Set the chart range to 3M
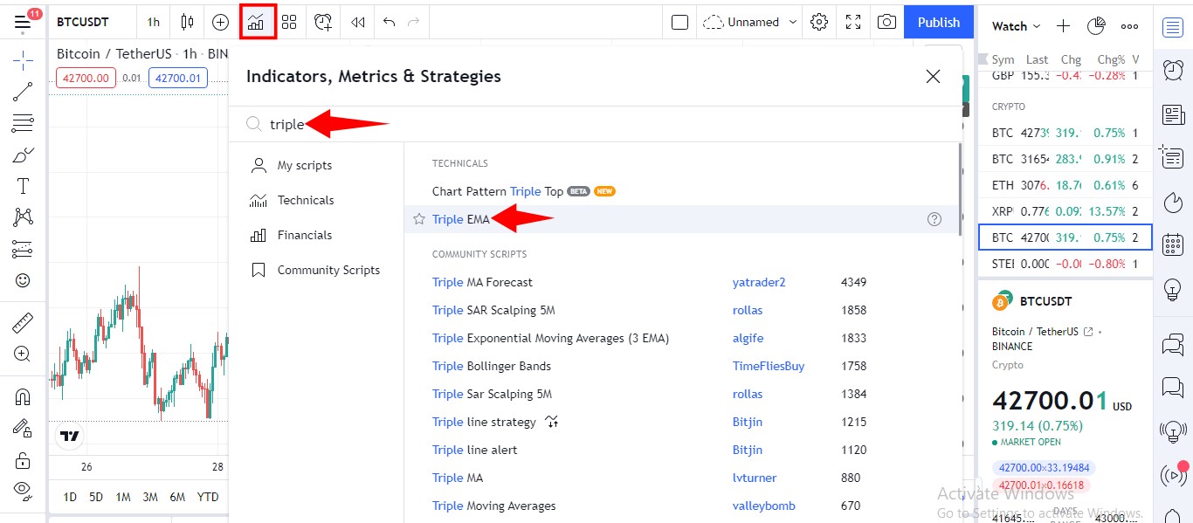 click(x=150, y=497)
